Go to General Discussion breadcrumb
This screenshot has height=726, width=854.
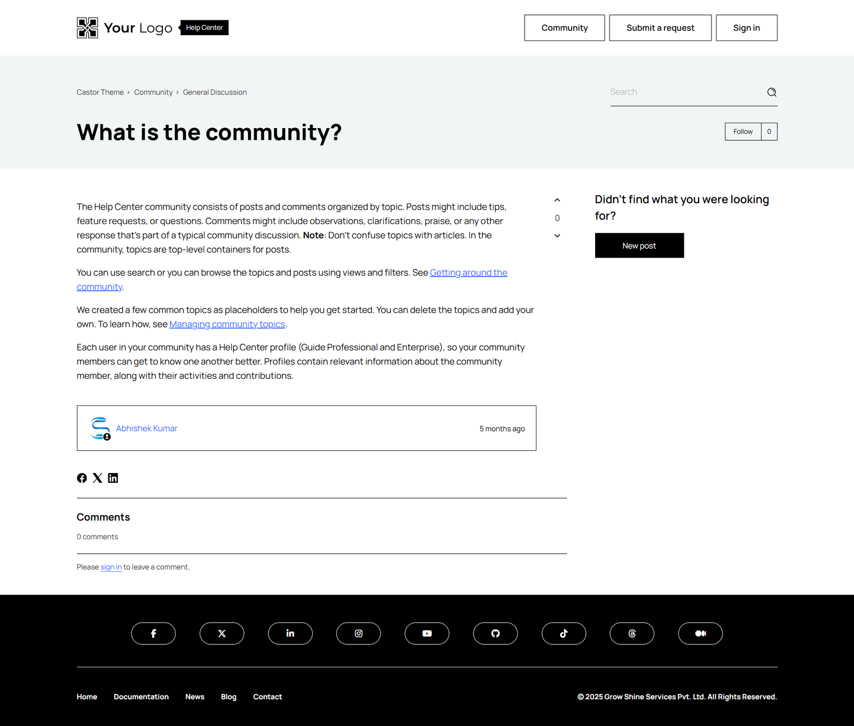pyautogui.click(x=215, y=92)
